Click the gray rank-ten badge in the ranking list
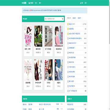 pos(68,67)
